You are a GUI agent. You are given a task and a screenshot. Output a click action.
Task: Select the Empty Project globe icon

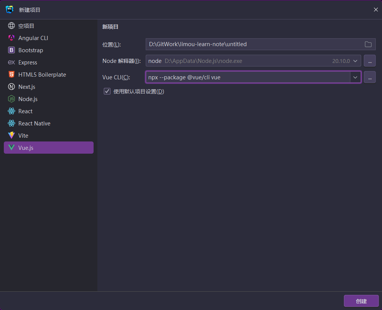11,26
